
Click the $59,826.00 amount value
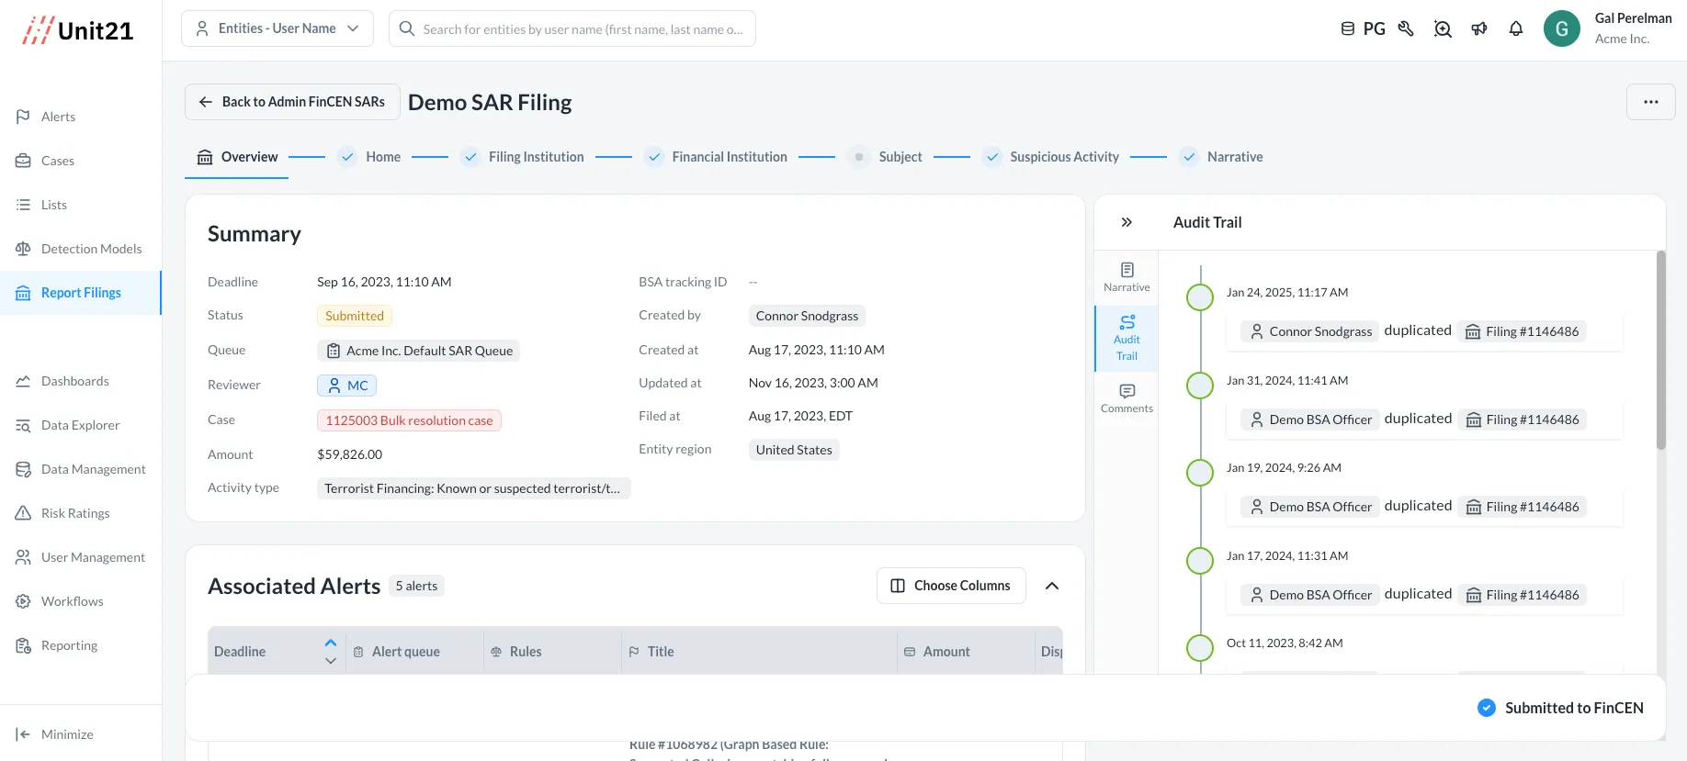pyautogui.click(x=349, y=454)
